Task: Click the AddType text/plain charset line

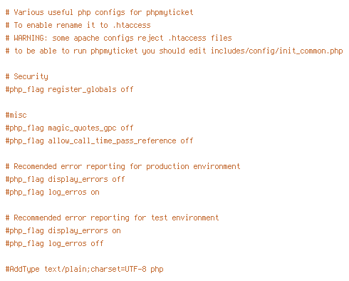Action: [84, 269]
